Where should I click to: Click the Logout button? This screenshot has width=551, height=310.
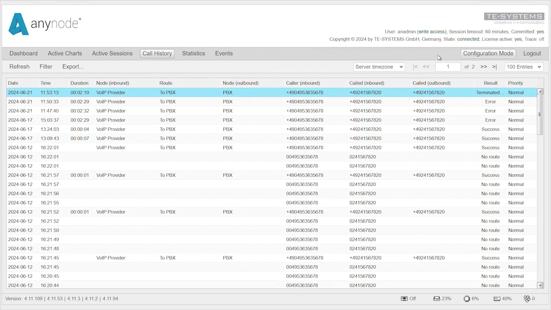tap(532, 53)
